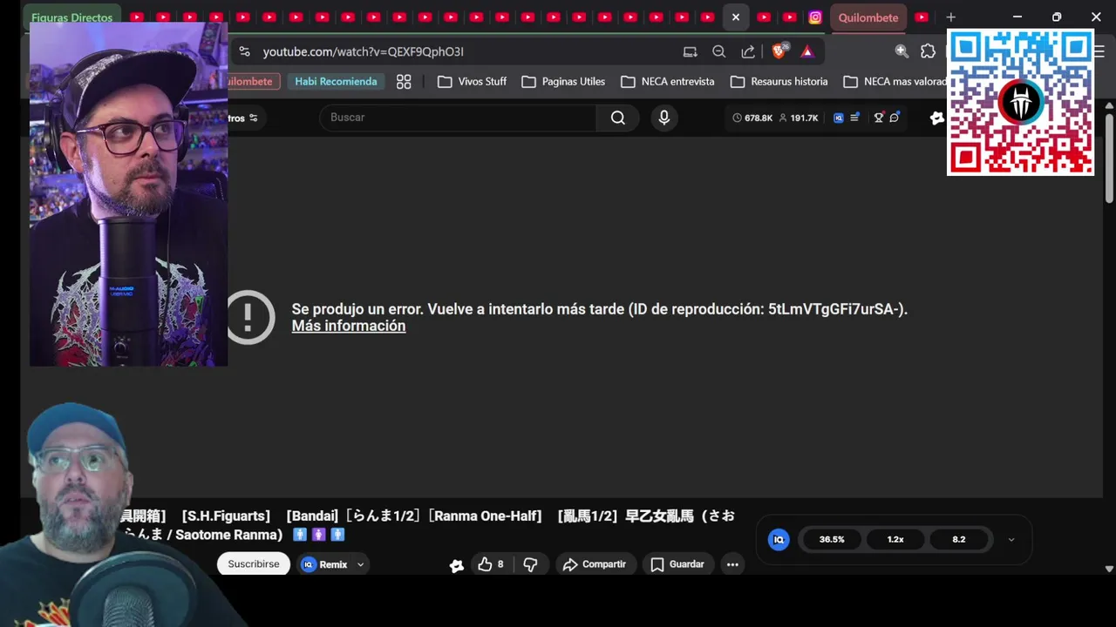
Task: Click the magnifier extension icon in toolbar
Action: coord(902,51)
